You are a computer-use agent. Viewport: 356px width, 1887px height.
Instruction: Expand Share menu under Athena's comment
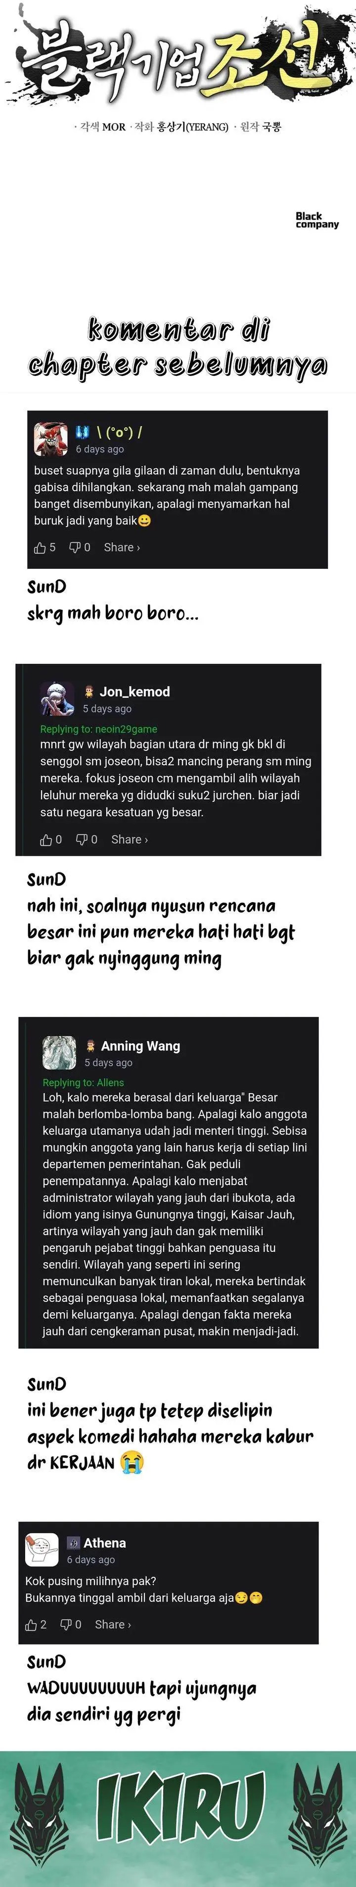pos(113,1624)
